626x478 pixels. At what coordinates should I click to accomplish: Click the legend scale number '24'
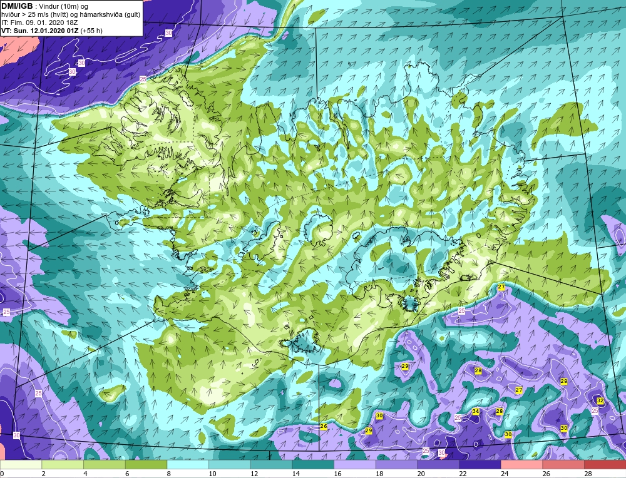(x=504, y=474)
